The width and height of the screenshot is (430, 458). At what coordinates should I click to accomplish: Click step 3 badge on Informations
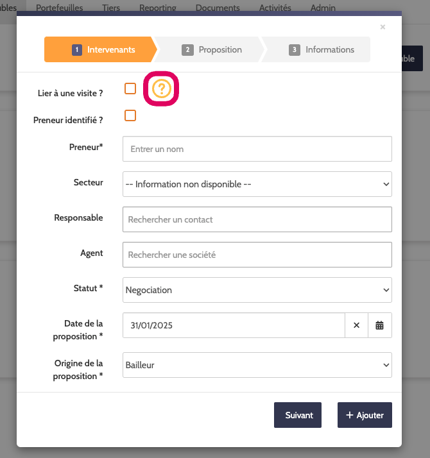tap(295, 50)
